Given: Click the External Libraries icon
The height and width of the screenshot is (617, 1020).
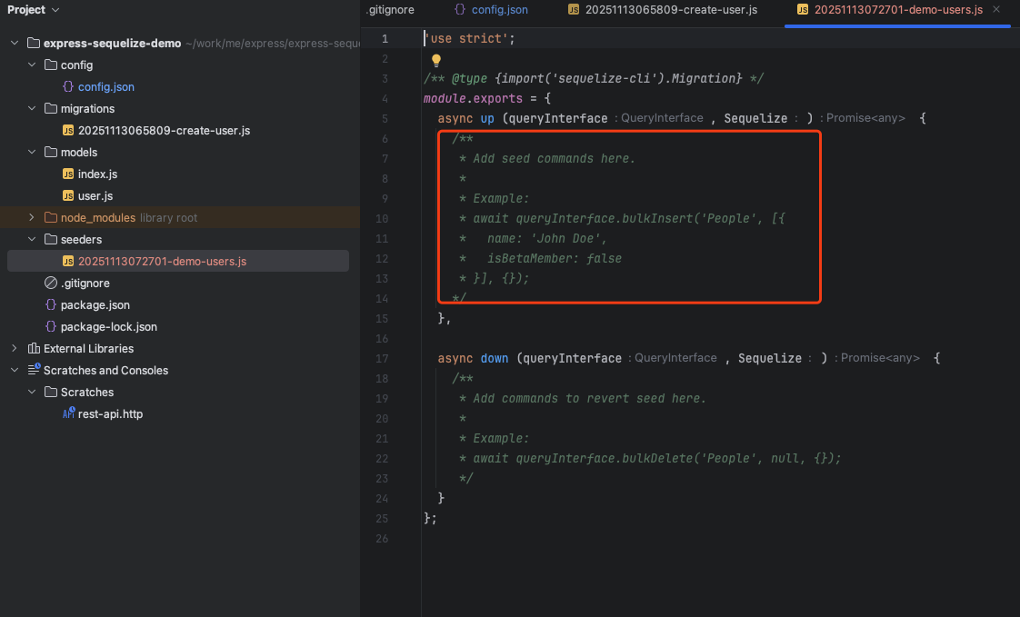Looking at the screenshot, I should (x=34, y=349).
